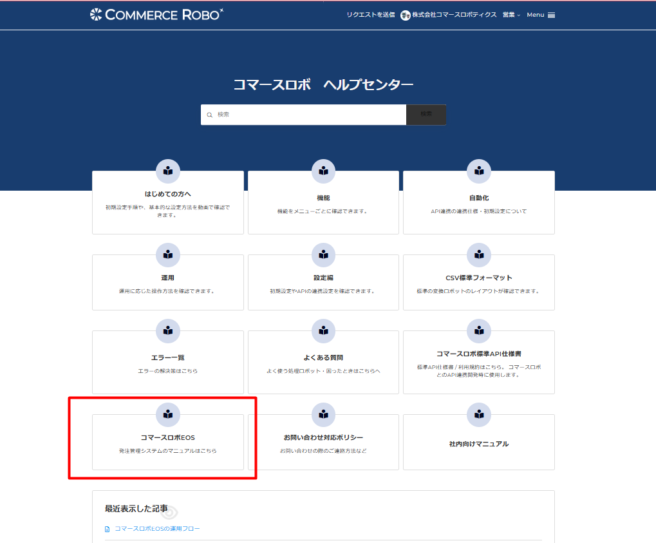This screenshot has width=656, height=543.
Task: Click the book icon above はじめての方へ
Action: 168,171
